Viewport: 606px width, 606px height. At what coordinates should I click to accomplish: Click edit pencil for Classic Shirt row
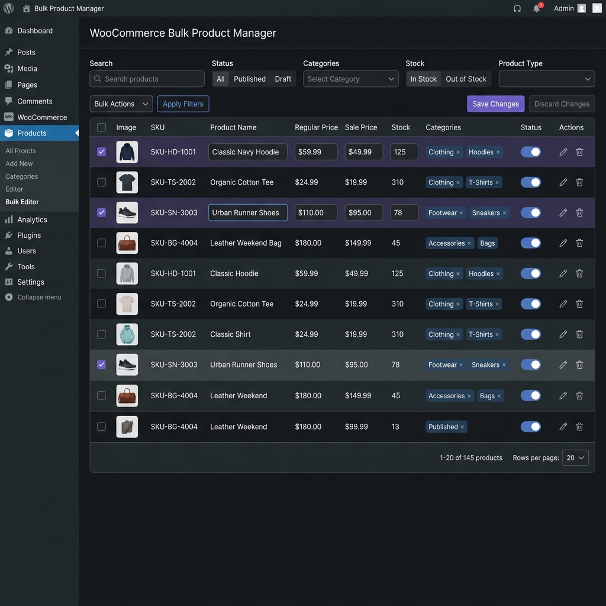(563, 334)
